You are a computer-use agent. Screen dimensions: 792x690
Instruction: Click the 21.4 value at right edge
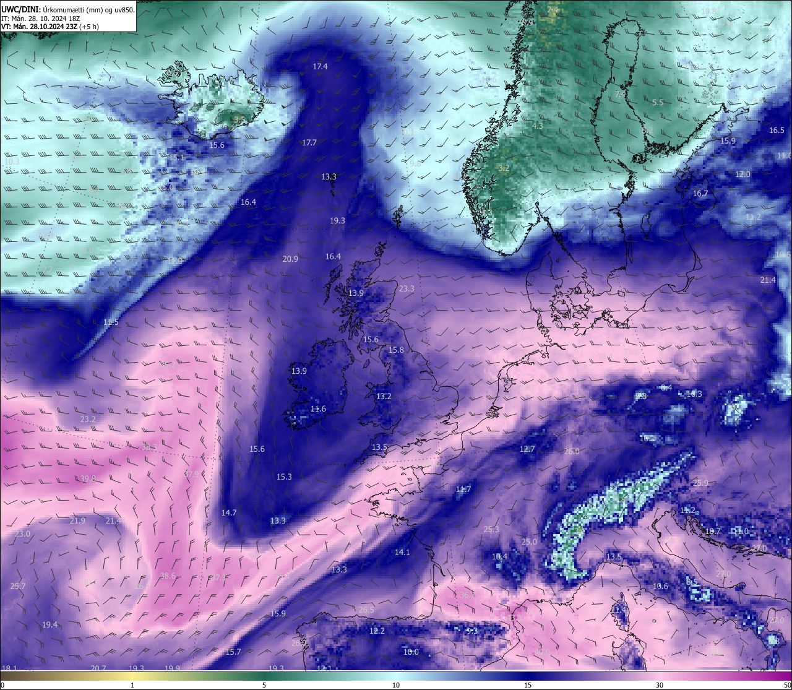(x=768, y=280)
